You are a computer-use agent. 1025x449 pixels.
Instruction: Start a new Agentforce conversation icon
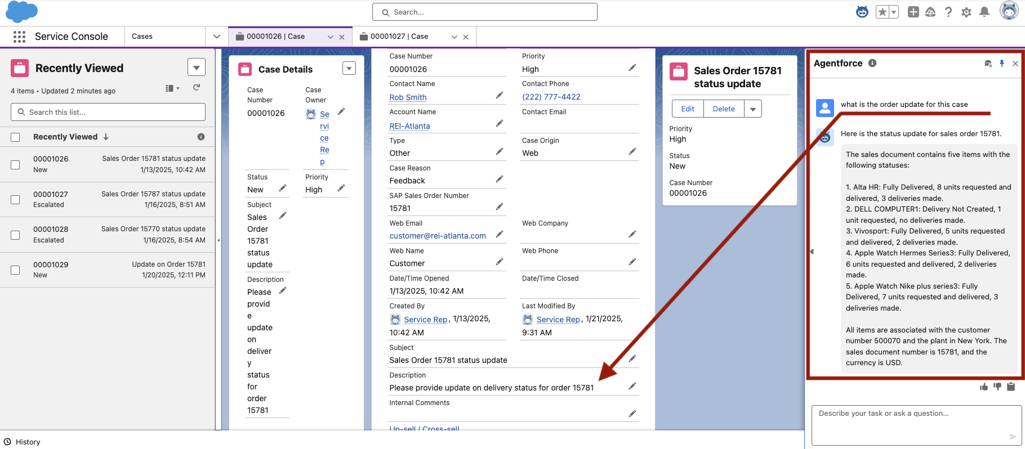pos(988,64)
